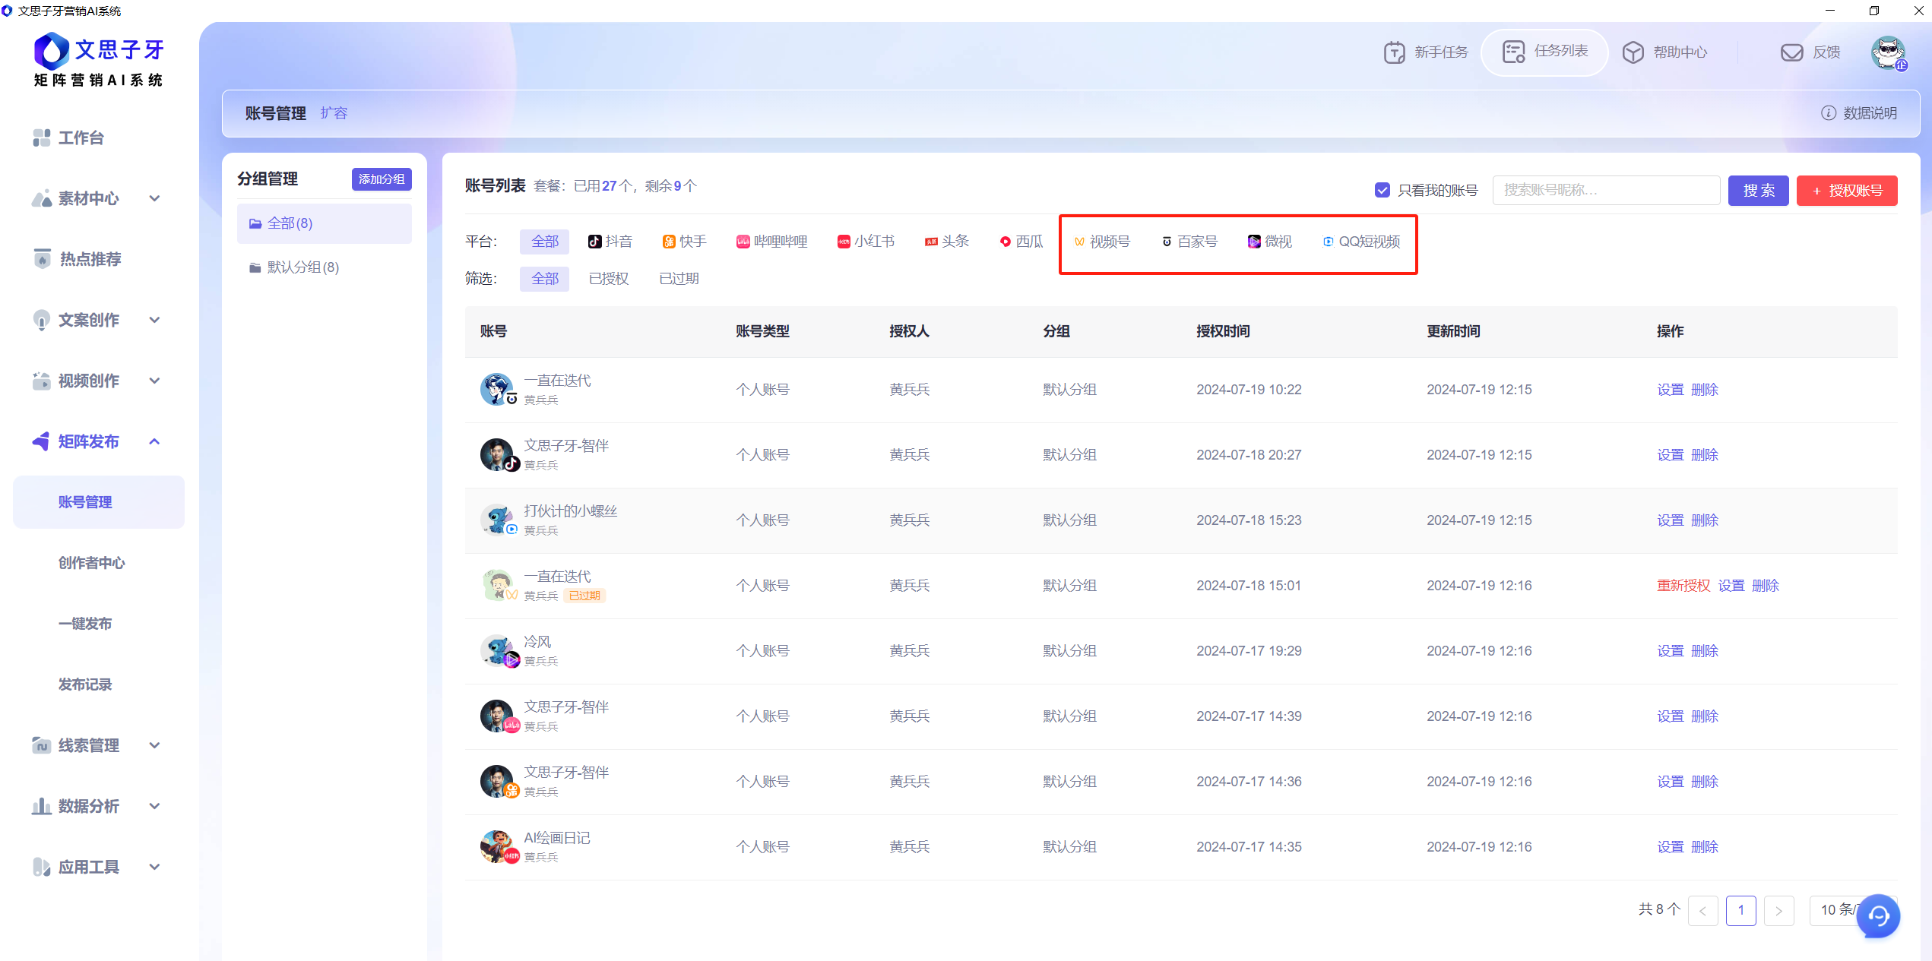Select 全部 in the 筛选 row
This screenshot has width=1932, height=961.
(x=544, y=279)
